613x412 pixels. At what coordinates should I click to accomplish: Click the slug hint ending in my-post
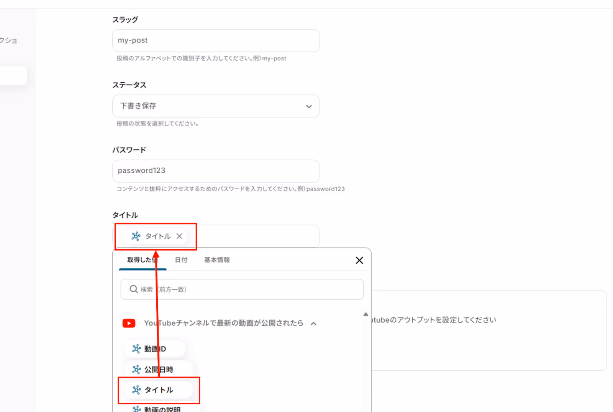[x=202, y=59]
